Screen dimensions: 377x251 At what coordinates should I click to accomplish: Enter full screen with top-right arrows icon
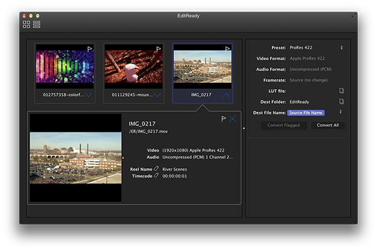[354, 14]
